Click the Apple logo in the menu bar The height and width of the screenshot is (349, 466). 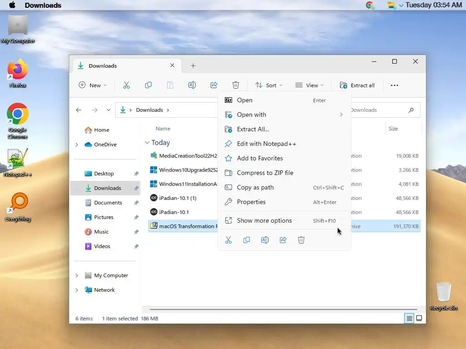(x=12, y=5)
